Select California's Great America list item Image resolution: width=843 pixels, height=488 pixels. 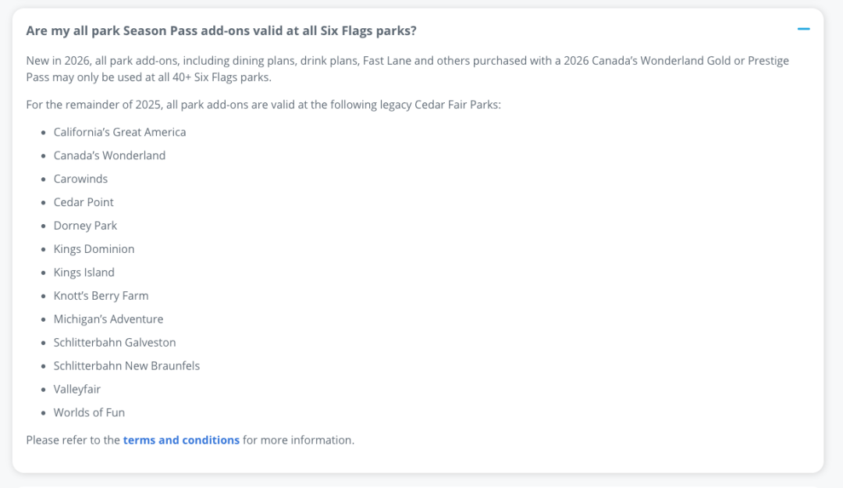[x=119, y=133]
